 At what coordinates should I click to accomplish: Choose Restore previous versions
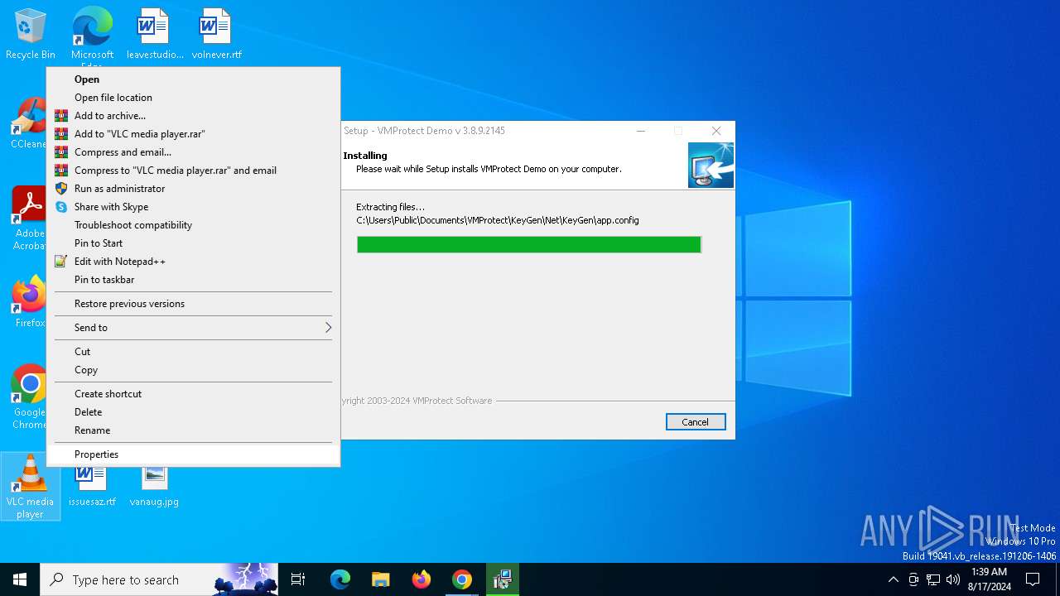(193, 304)
